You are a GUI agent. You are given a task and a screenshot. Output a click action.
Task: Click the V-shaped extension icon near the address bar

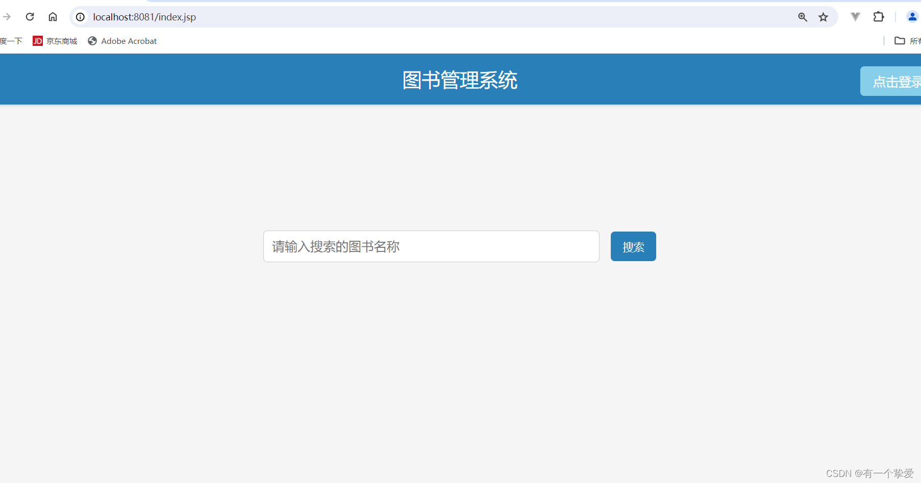(x=855, y=16)
